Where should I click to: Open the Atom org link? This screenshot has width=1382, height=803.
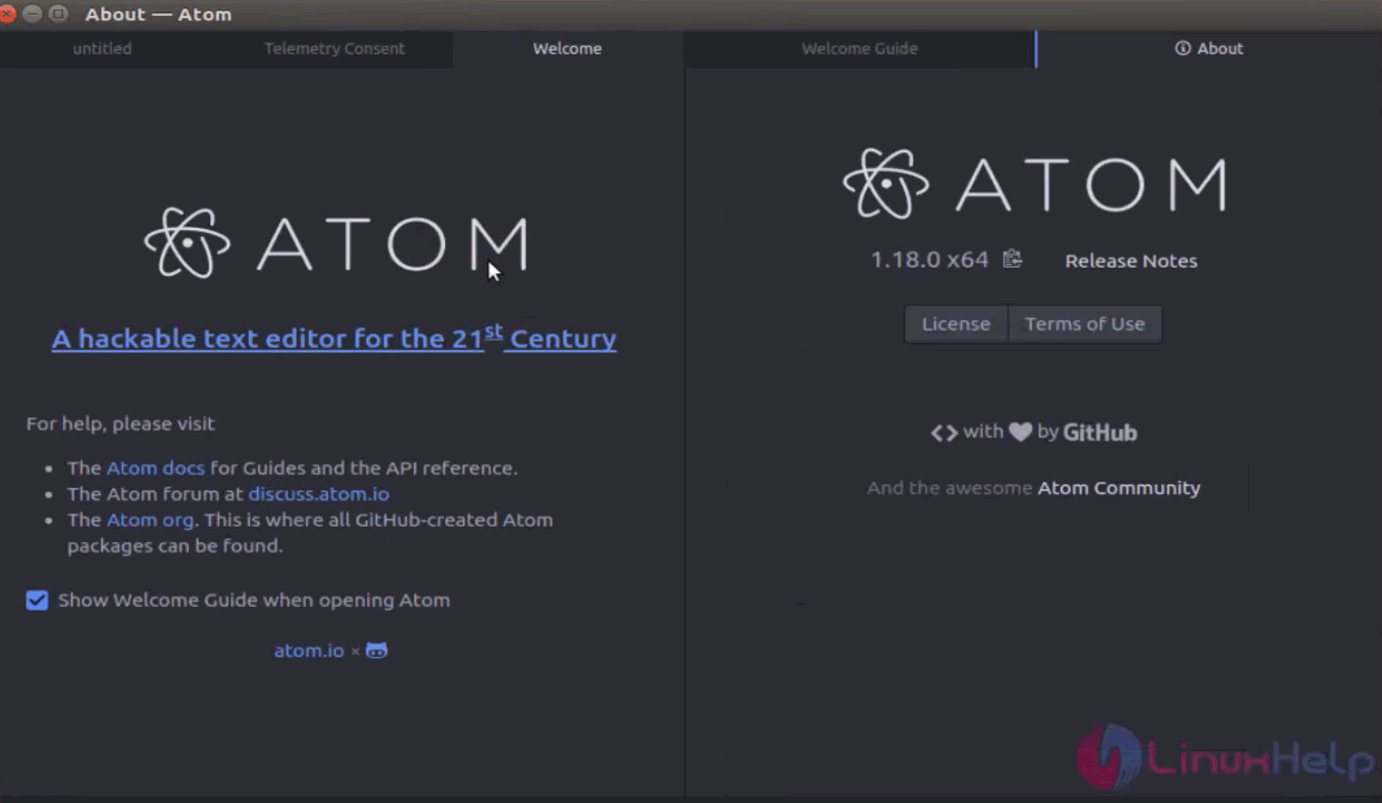click(150, 520)
